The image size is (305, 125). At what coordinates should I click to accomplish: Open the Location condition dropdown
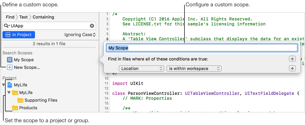(x=142, y=69)
